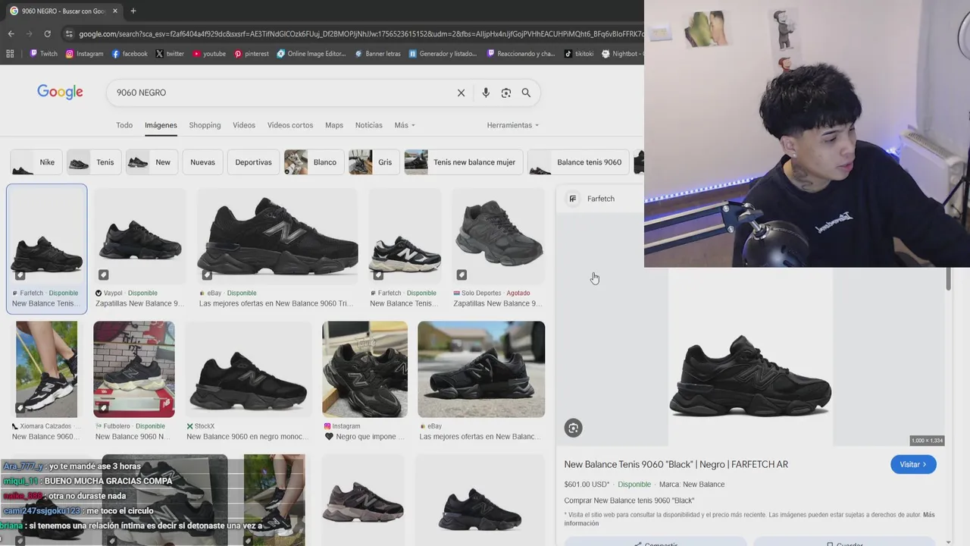Viewport: 970px width, 546px height.
Task: Select the Tenis new balance mujer chip
Action: [x=463, y=162]
